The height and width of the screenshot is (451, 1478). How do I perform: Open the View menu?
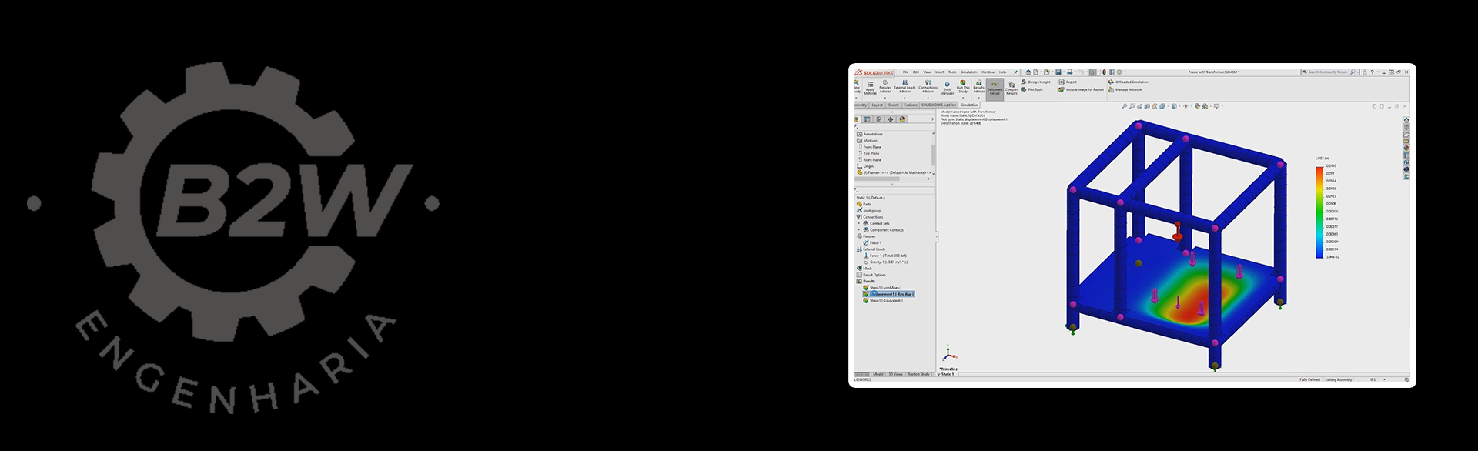(x=927, y=72)
